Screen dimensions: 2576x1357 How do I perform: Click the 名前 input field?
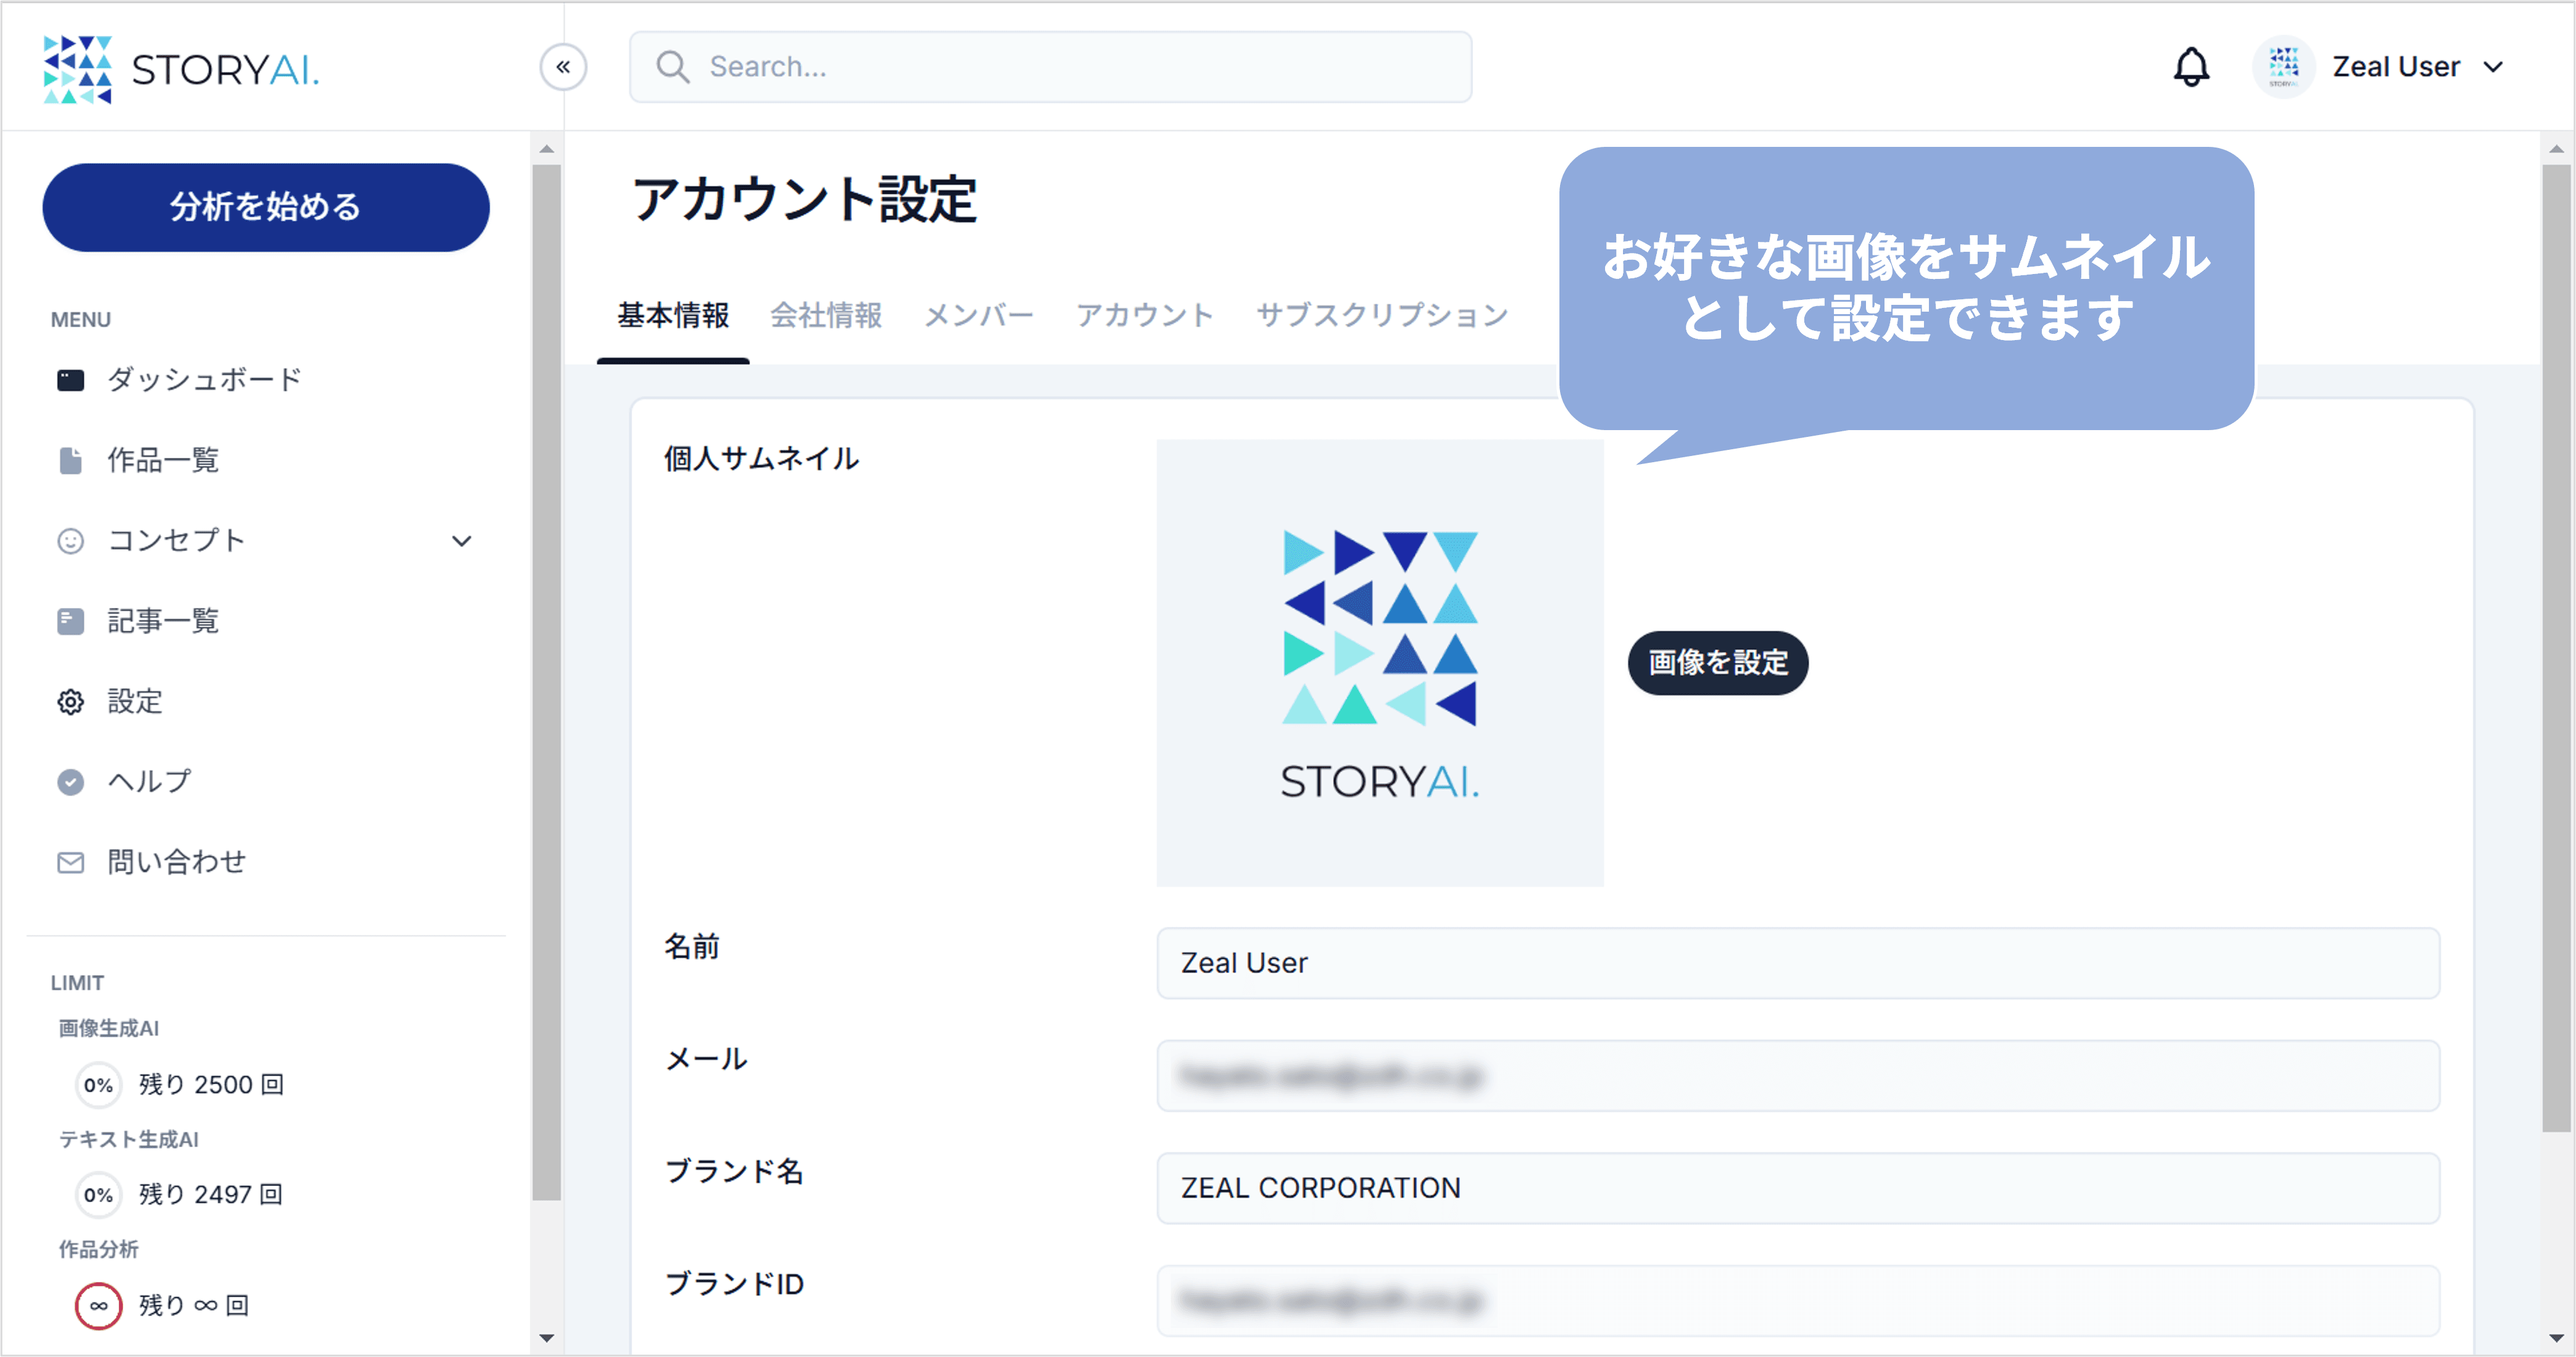[x=1798, y=963]
